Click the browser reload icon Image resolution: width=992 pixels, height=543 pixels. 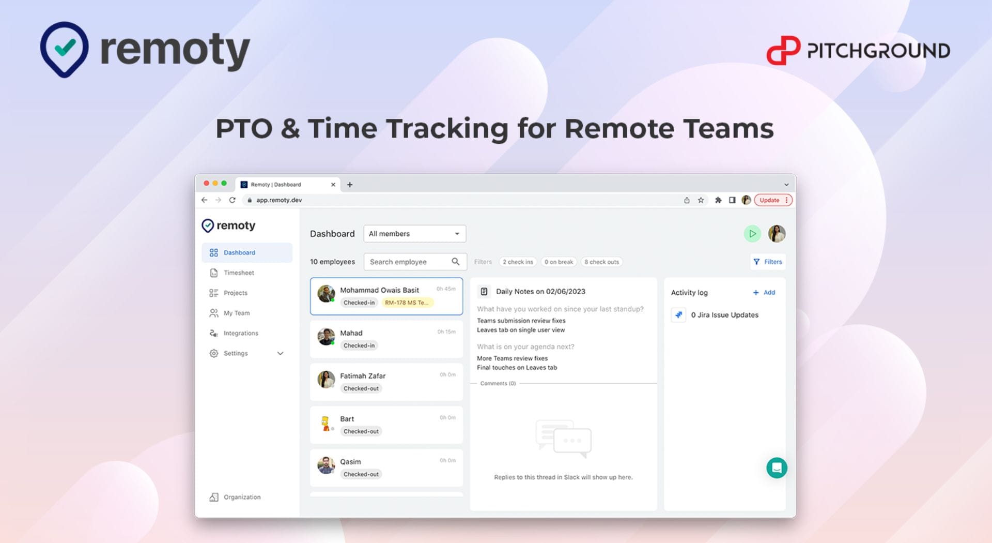(x=233, y=200)
